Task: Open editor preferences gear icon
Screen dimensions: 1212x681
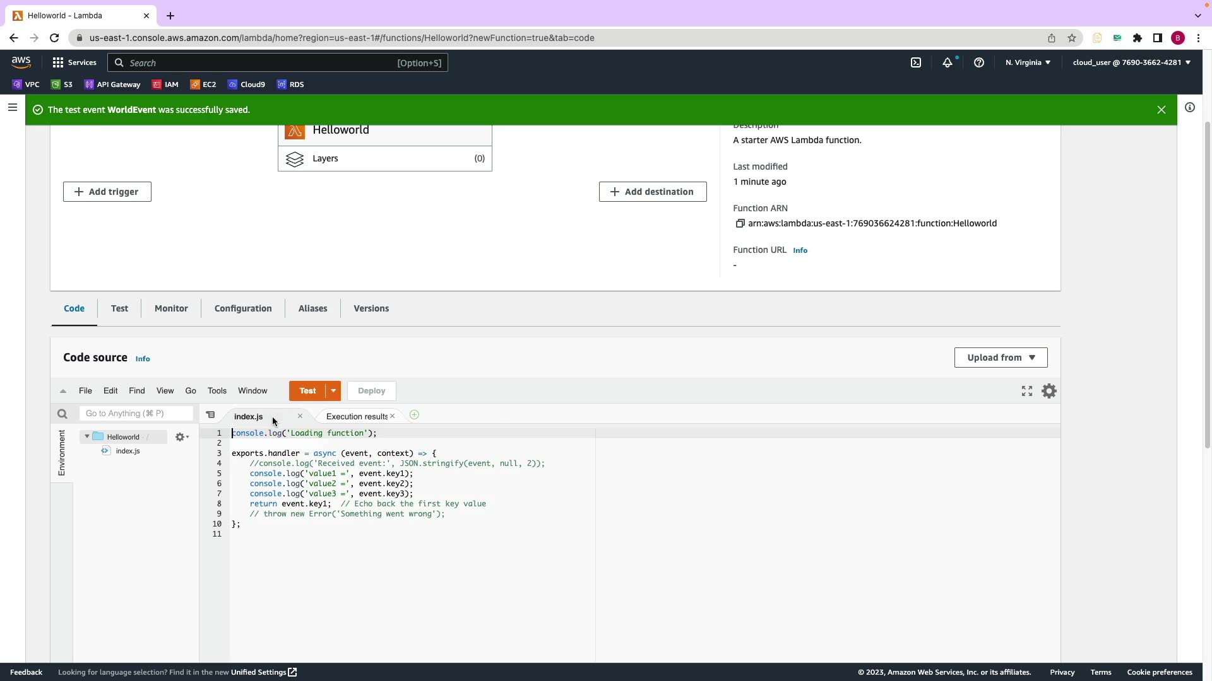Action: [1049, 392]
